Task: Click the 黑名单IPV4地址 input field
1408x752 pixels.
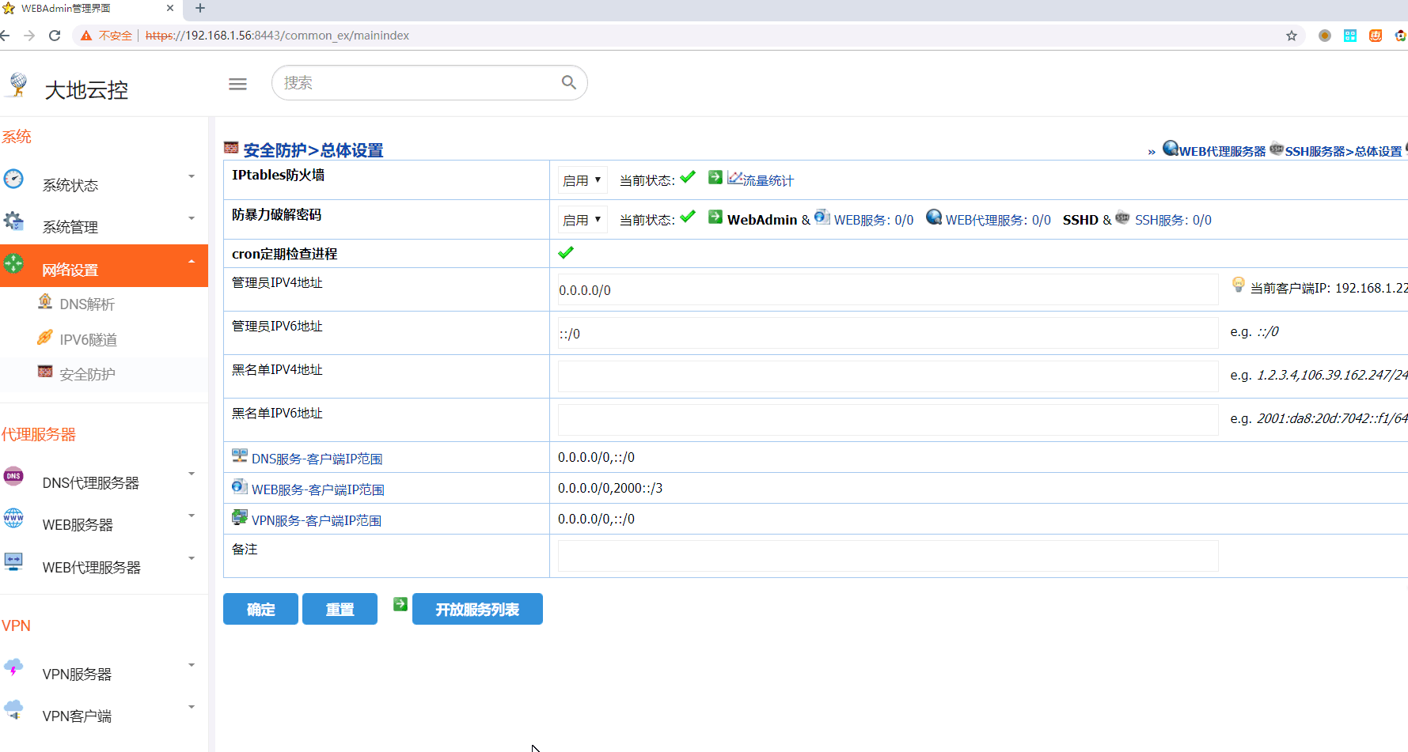Action: [887, 376]
